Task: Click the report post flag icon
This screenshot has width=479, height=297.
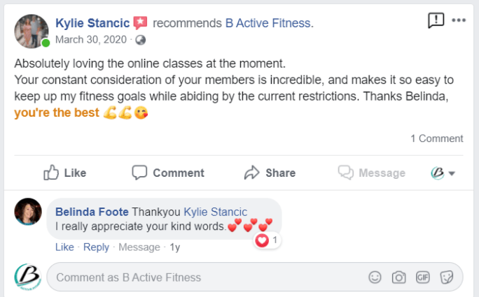Action: point(436,20)
